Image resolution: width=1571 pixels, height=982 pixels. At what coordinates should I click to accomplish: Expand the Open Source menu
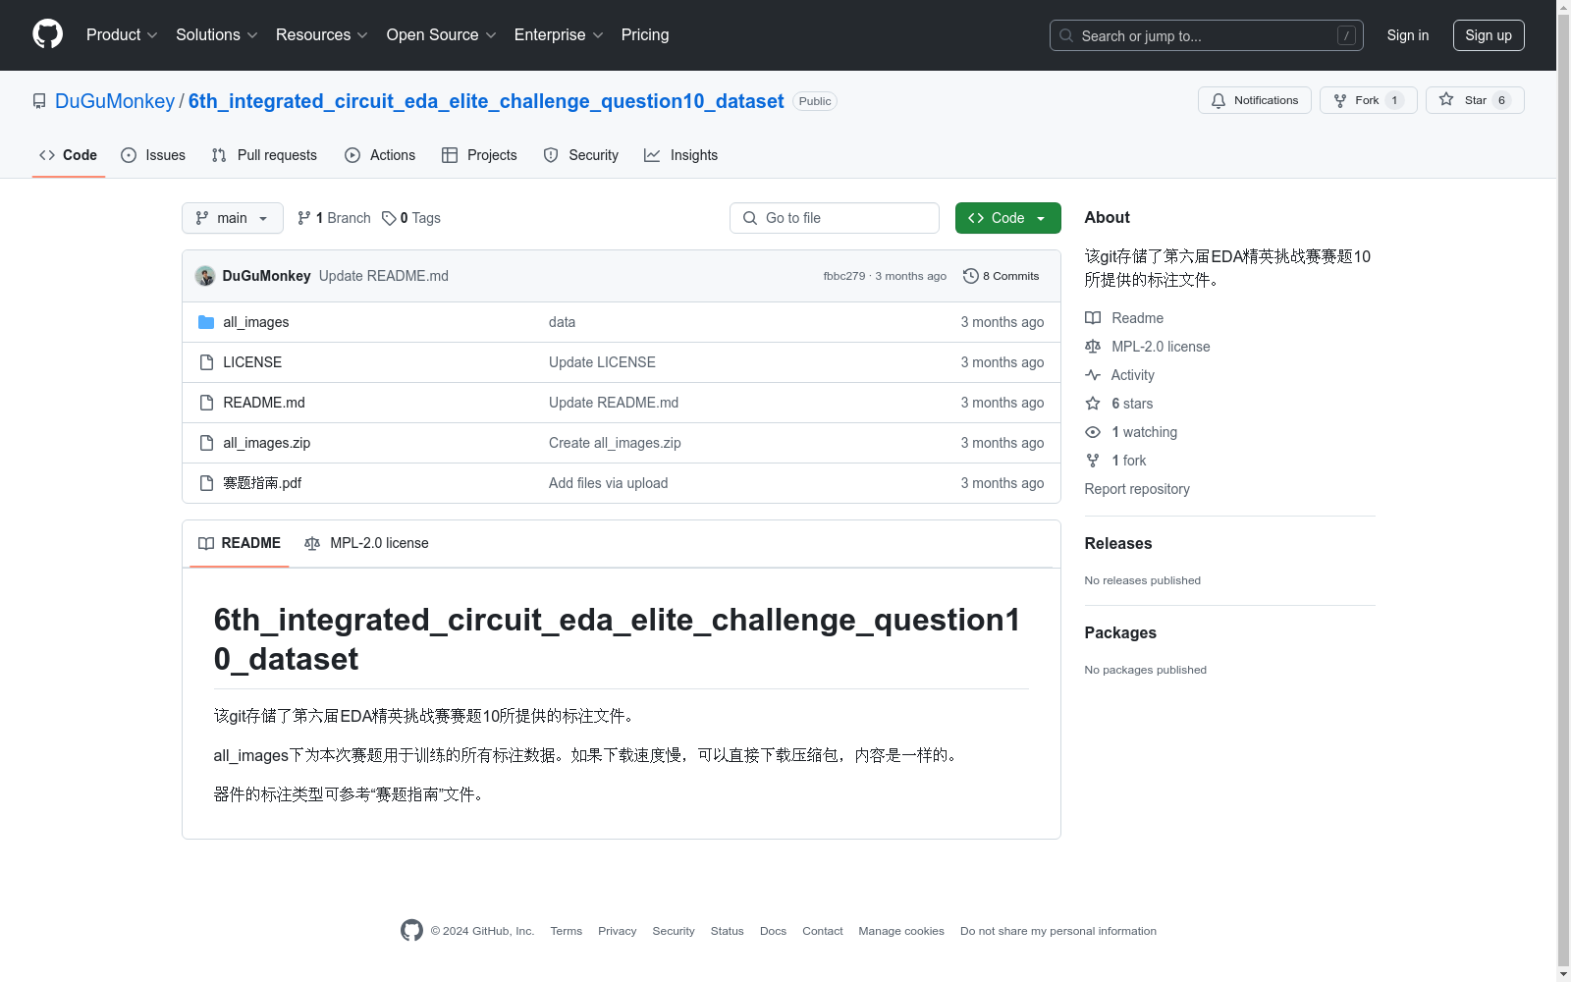[441, 35]
